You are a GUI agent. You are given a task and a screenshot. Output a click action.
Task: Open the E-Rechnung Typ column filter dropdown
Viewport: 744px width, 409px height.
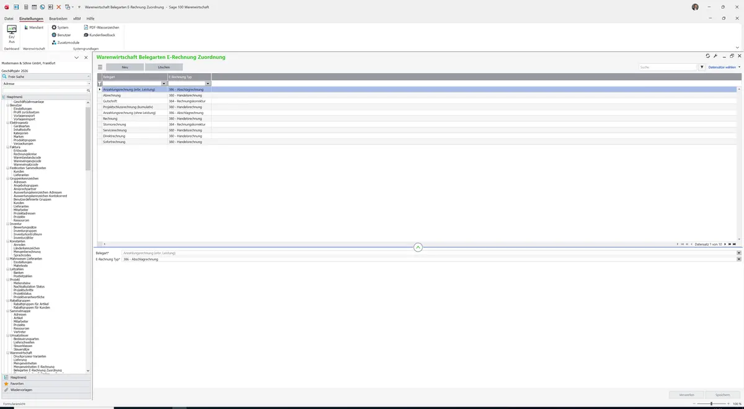(x=208, y=84)
